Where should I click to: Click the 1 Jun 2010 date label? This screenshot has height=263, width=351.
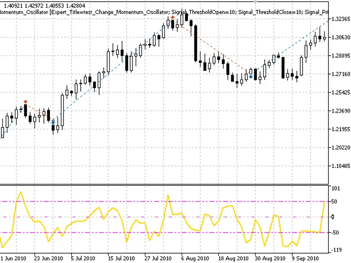click(13, 258)
